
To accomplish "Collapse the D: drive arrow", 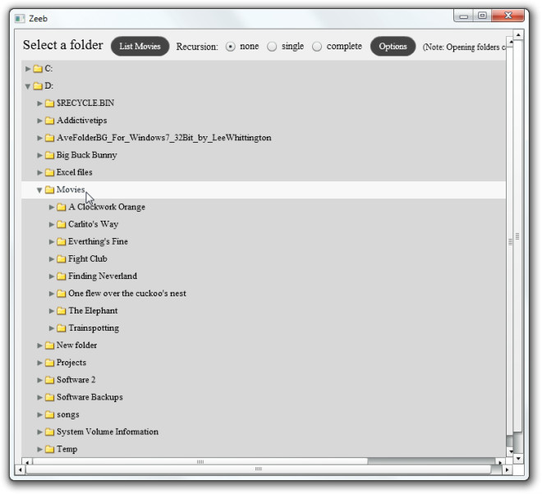I will (x=28, y=86).
